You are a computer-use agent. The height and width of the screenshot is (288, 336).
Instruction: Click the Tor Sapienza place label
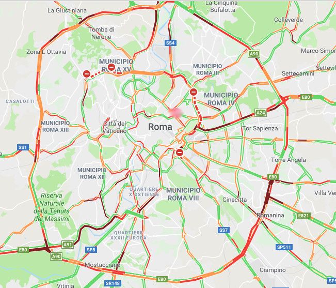click(260, 128)
